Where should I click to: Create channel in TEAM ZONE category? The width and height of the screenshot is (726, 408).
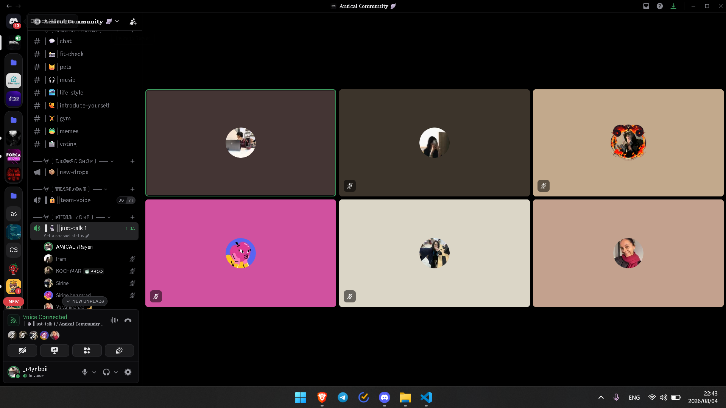pos(132,189)
